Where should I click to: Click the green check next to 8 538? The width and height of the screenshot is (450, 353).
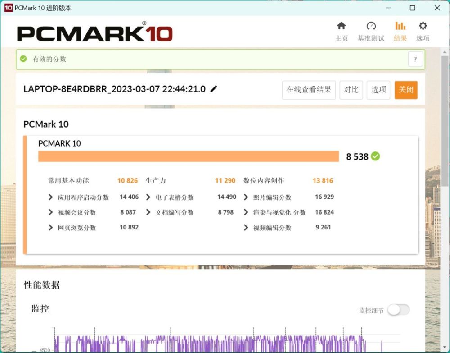click(375, 156)
